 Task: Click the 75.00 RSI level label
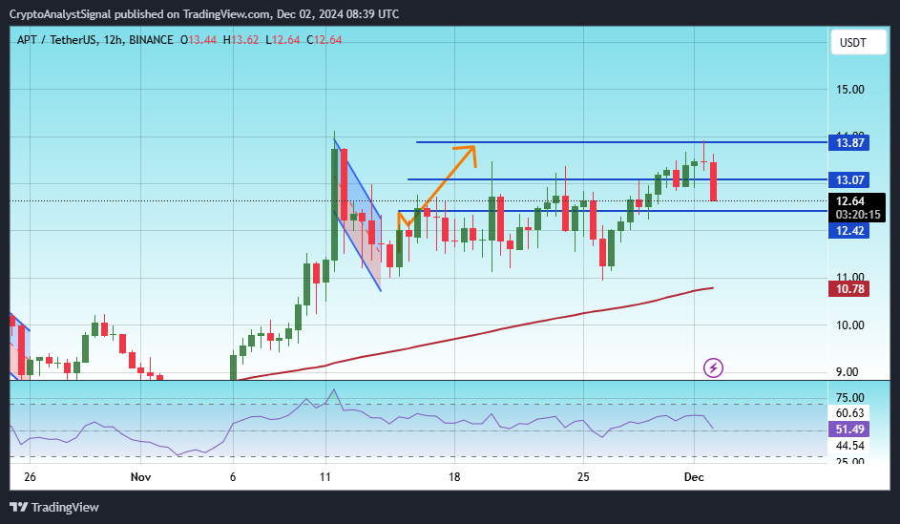coord(850,397)
